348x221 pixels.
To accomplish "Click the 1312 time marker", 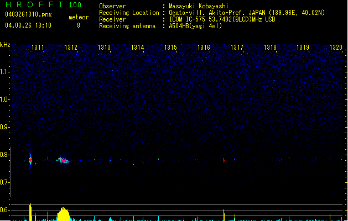I will point(71,48).
